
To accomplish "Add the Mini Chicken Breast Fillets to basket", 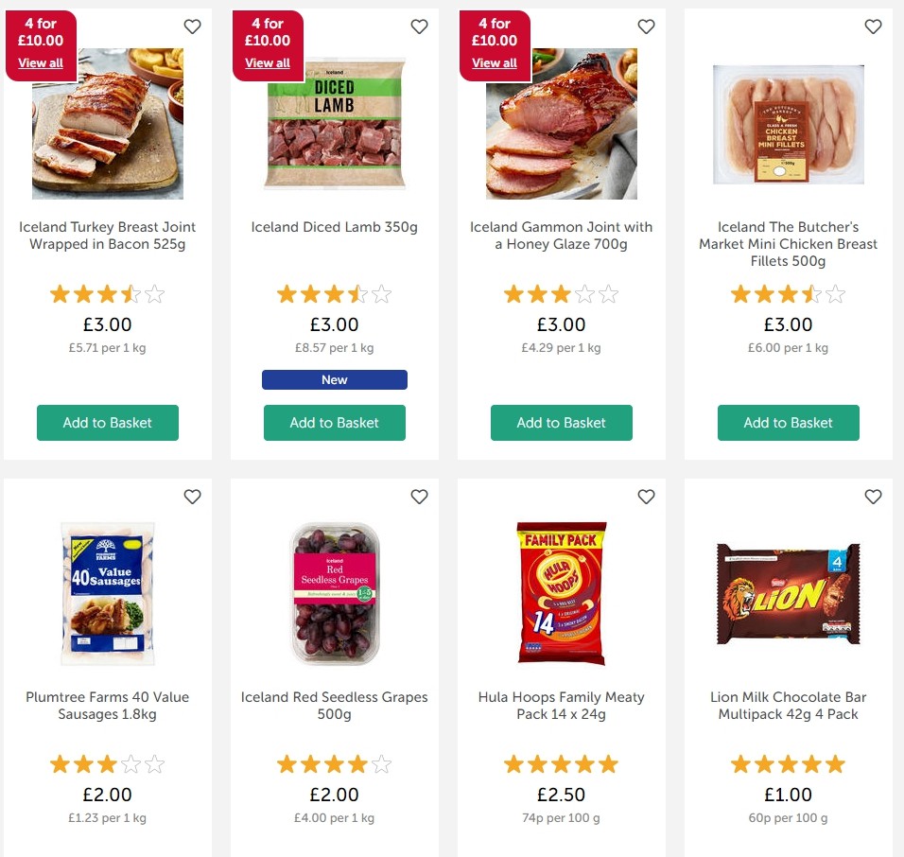I will coord(788,423).
